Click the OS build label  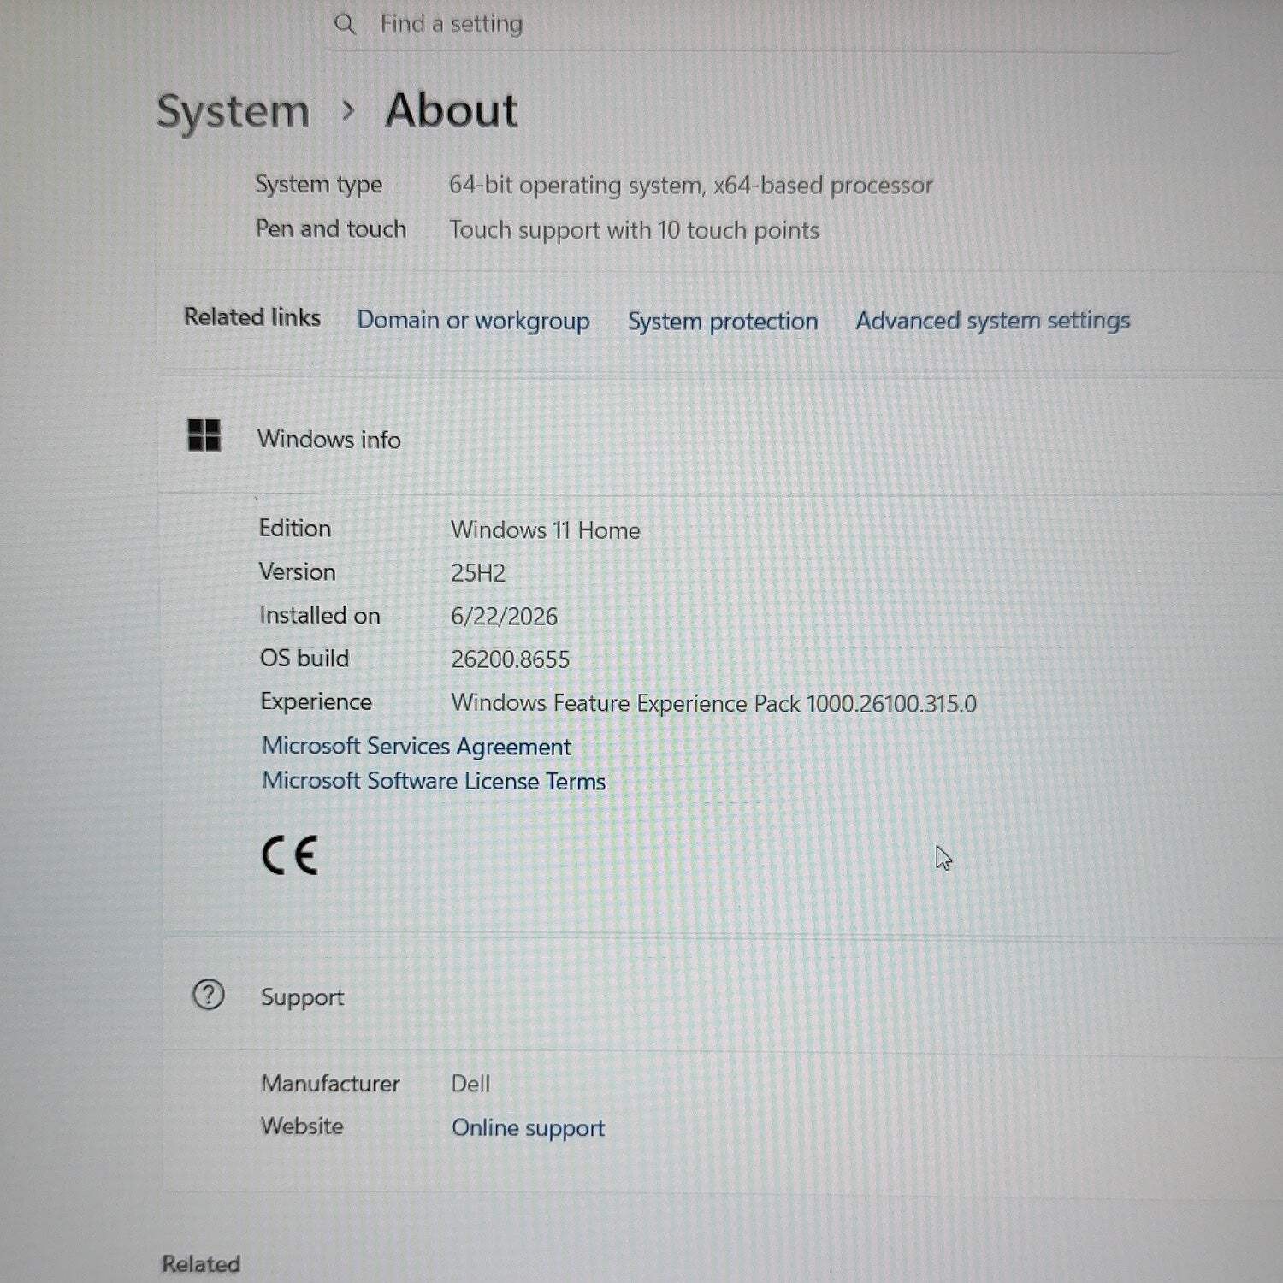tap(304, 659)
